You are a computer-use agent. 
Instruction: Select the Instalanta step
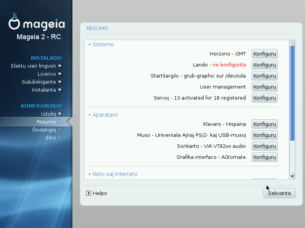pyautogui.click(x=44, y=90)
